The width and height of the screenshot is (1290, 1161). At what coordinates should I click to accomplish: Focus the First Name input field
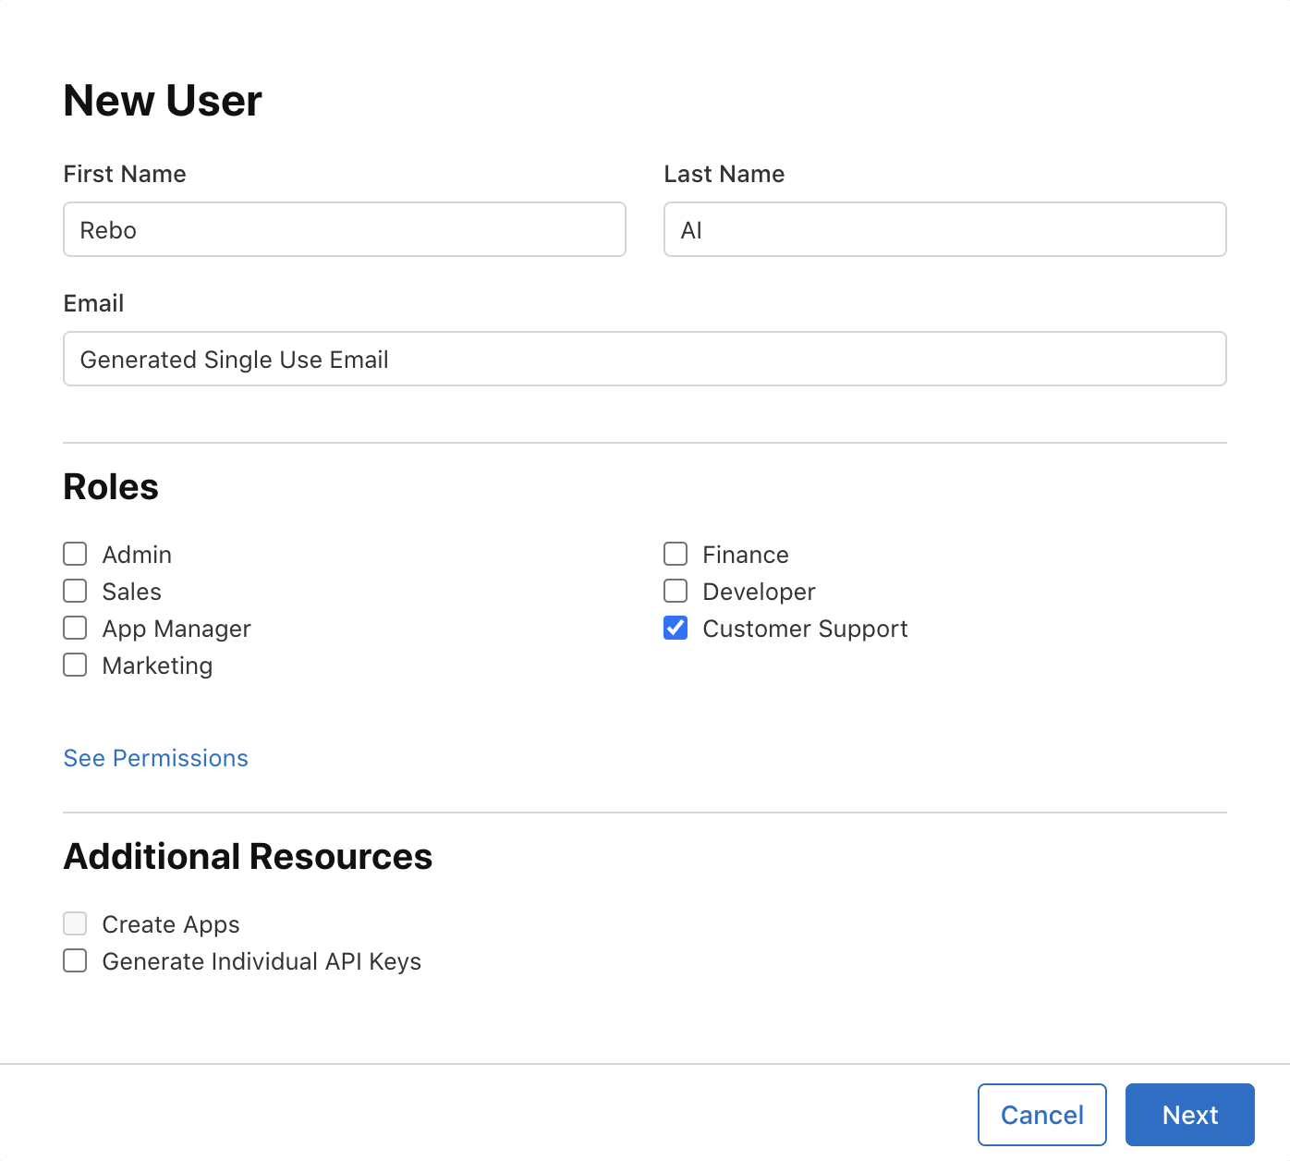point(344,229)
